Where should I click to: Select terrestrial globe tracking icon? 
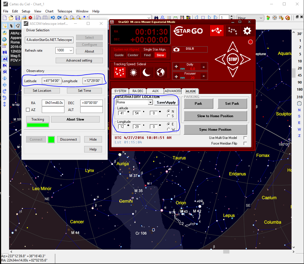point(160,72)
